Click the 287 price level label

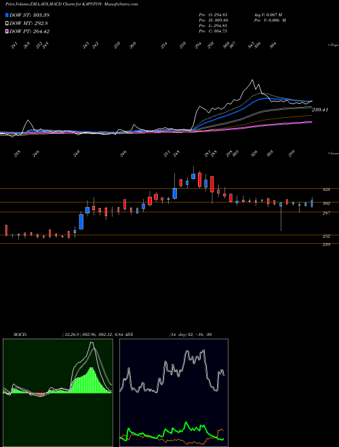click(x=326, y=213)
